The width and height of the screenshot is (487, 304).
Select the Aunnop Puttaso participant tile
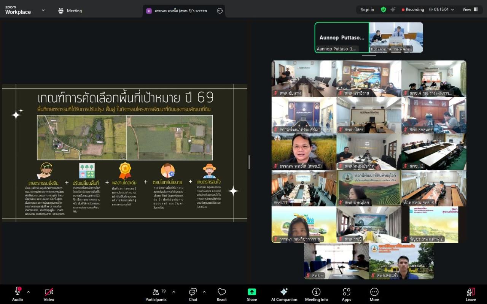pyautogui.click(x=342, y=37)
